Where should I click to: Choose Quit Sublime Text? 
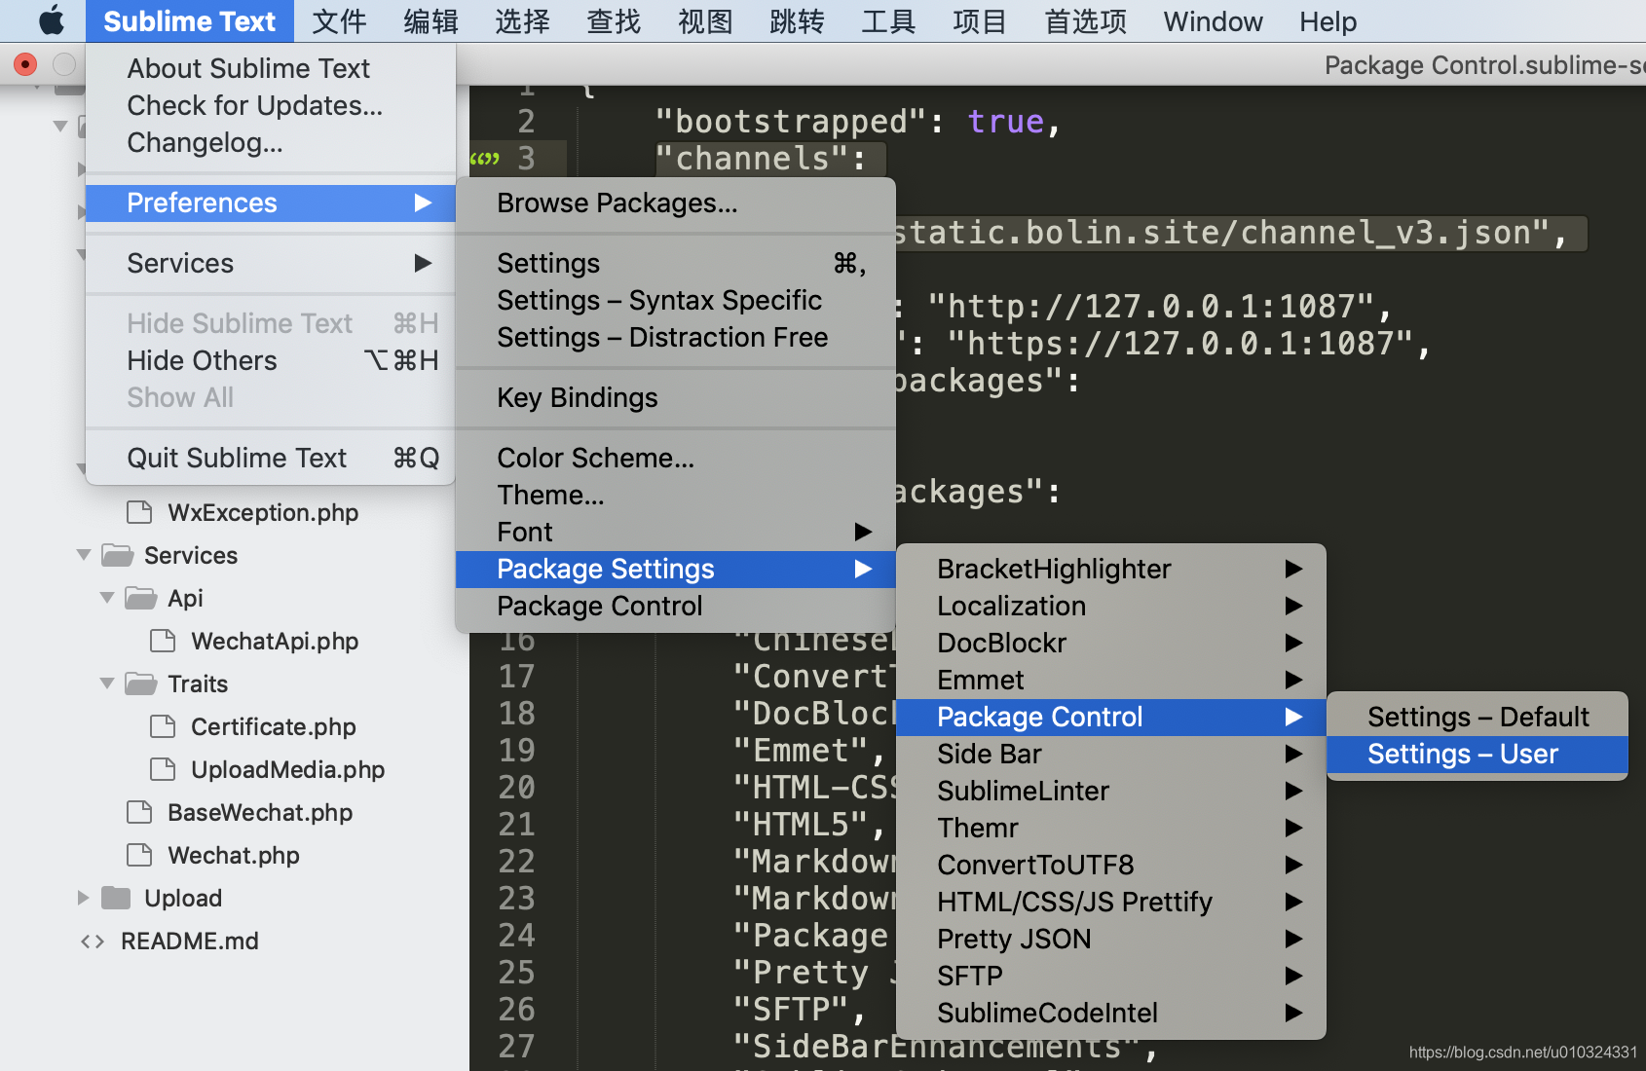271,458
